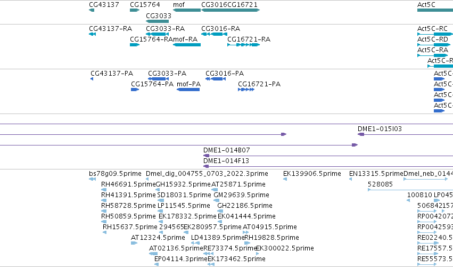Select EST RH46691.5prime

click(x=104, y=190)
